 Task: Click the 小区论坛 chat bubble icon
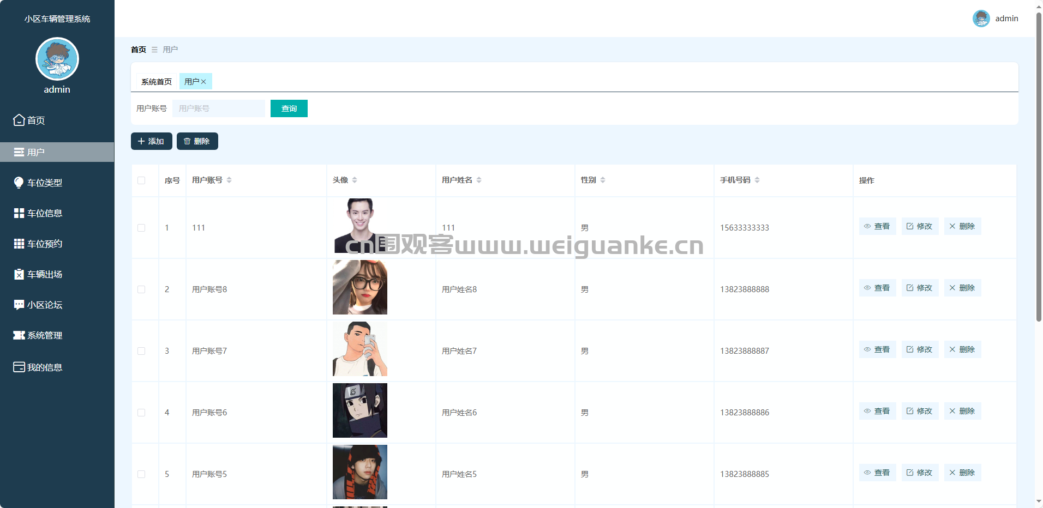pyautogui.click(x=19, y=305)
